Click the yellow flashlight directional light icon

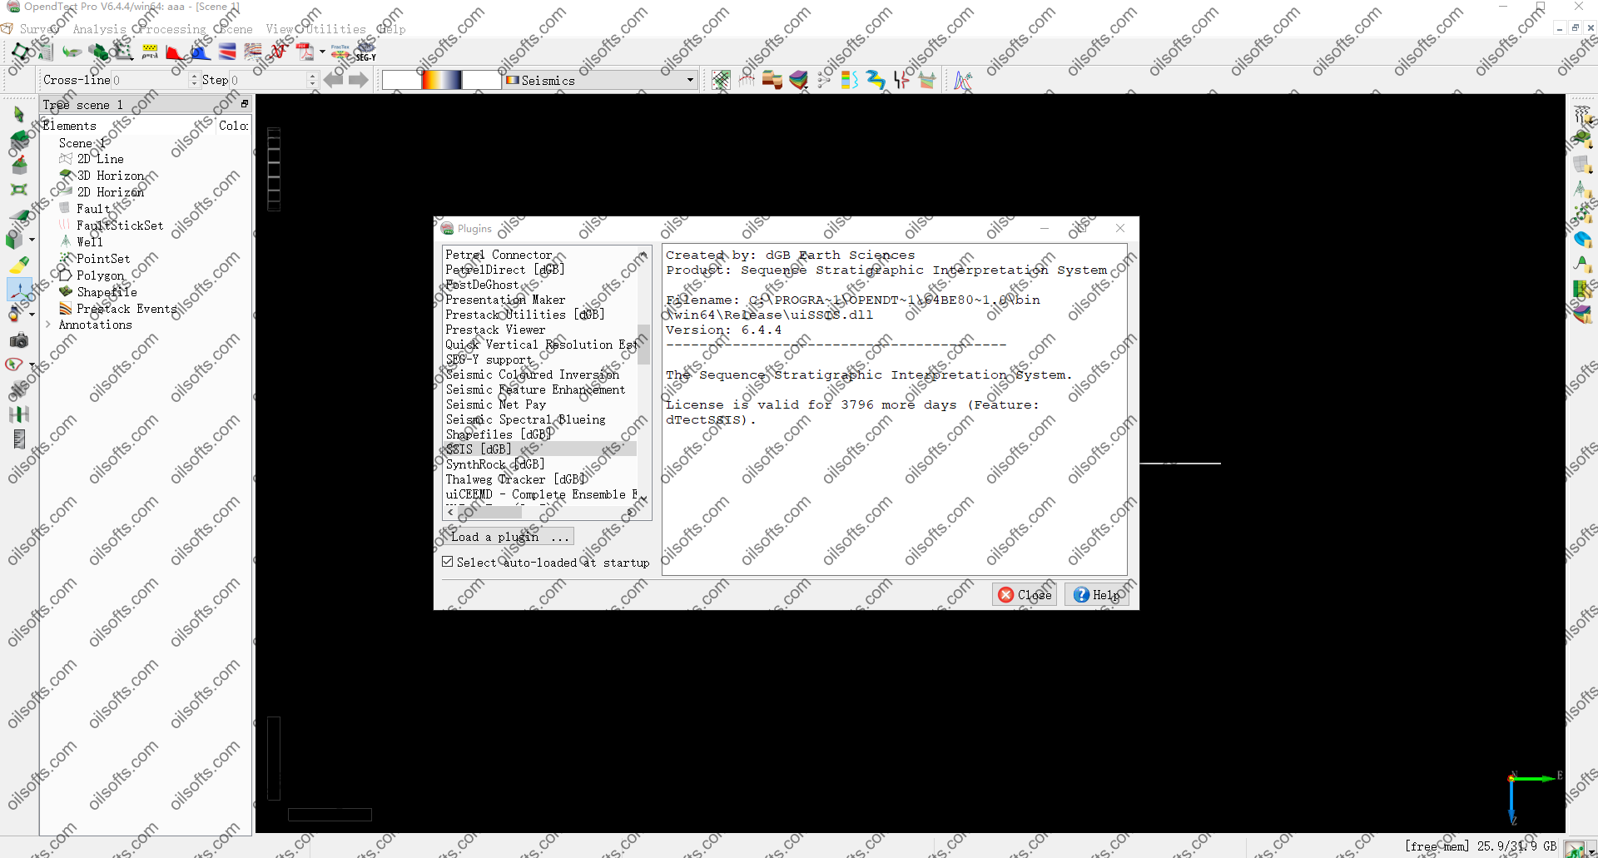point(18,265)
